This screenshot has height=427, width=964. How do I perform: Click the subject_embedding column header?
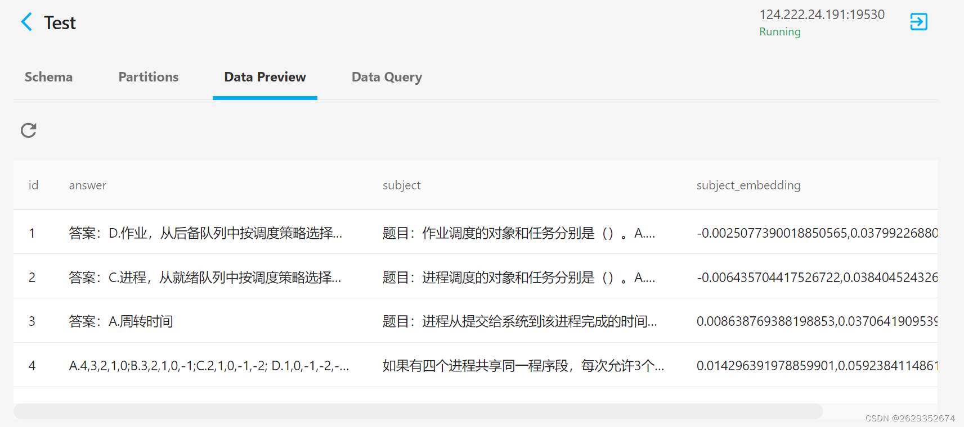[x=748, y=185]
